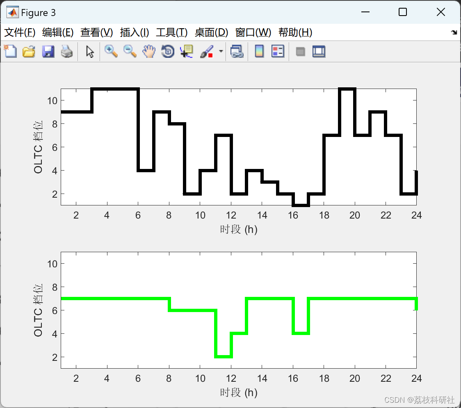Click the Save Figure floppy disk icon
The image size is (461, 408).
tap(48, 51)
